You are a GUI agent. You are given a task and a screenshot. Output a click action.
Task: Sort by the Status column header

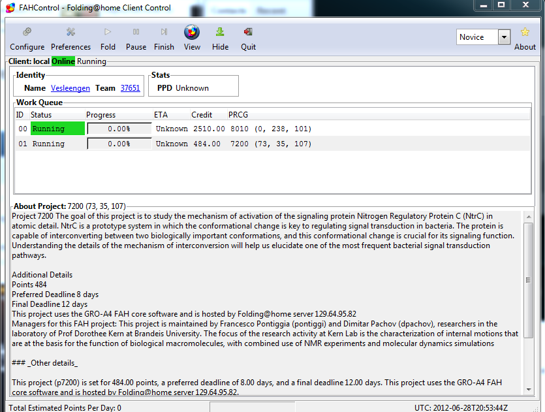click(x=41, y=115)
